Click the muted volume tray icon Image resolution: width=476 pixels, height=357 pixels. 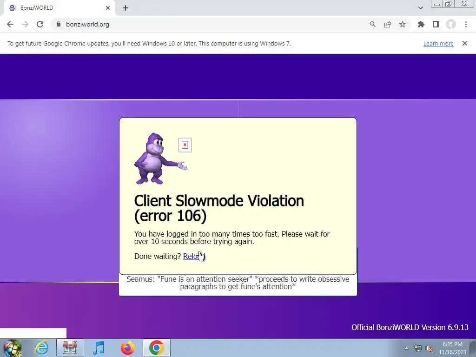[429, 348]
